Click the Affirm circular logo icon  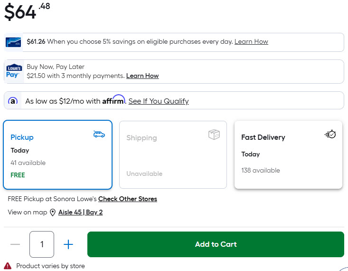click(13, 101)
